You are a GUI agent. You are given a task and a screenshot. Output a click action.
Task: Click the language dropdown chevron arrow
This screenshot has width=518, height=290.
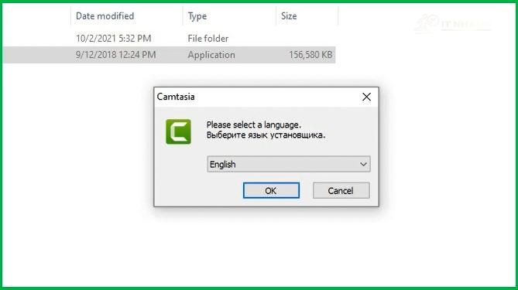tap(363, 164)
